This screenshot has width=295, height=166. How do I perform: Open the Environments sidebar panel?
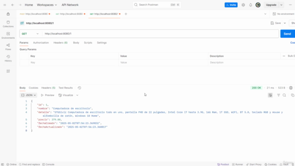[8, 36]
